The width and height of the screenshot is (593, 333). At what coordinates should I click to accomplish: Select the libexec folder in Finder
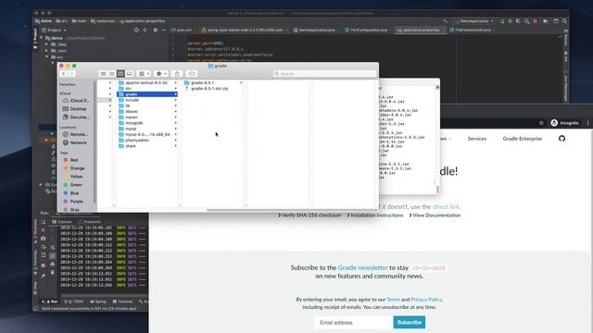pos(147,111)
